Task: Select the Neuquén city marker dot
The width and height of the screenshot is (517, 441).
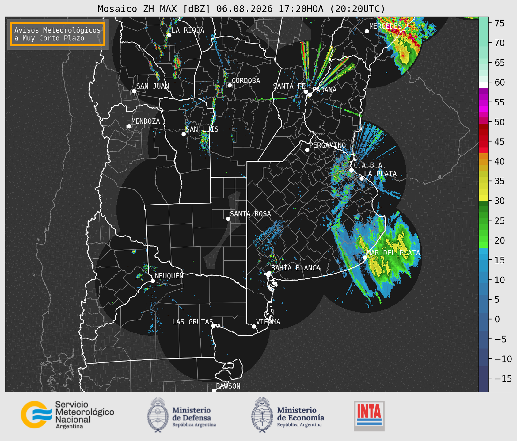Action: click(153, 281)
